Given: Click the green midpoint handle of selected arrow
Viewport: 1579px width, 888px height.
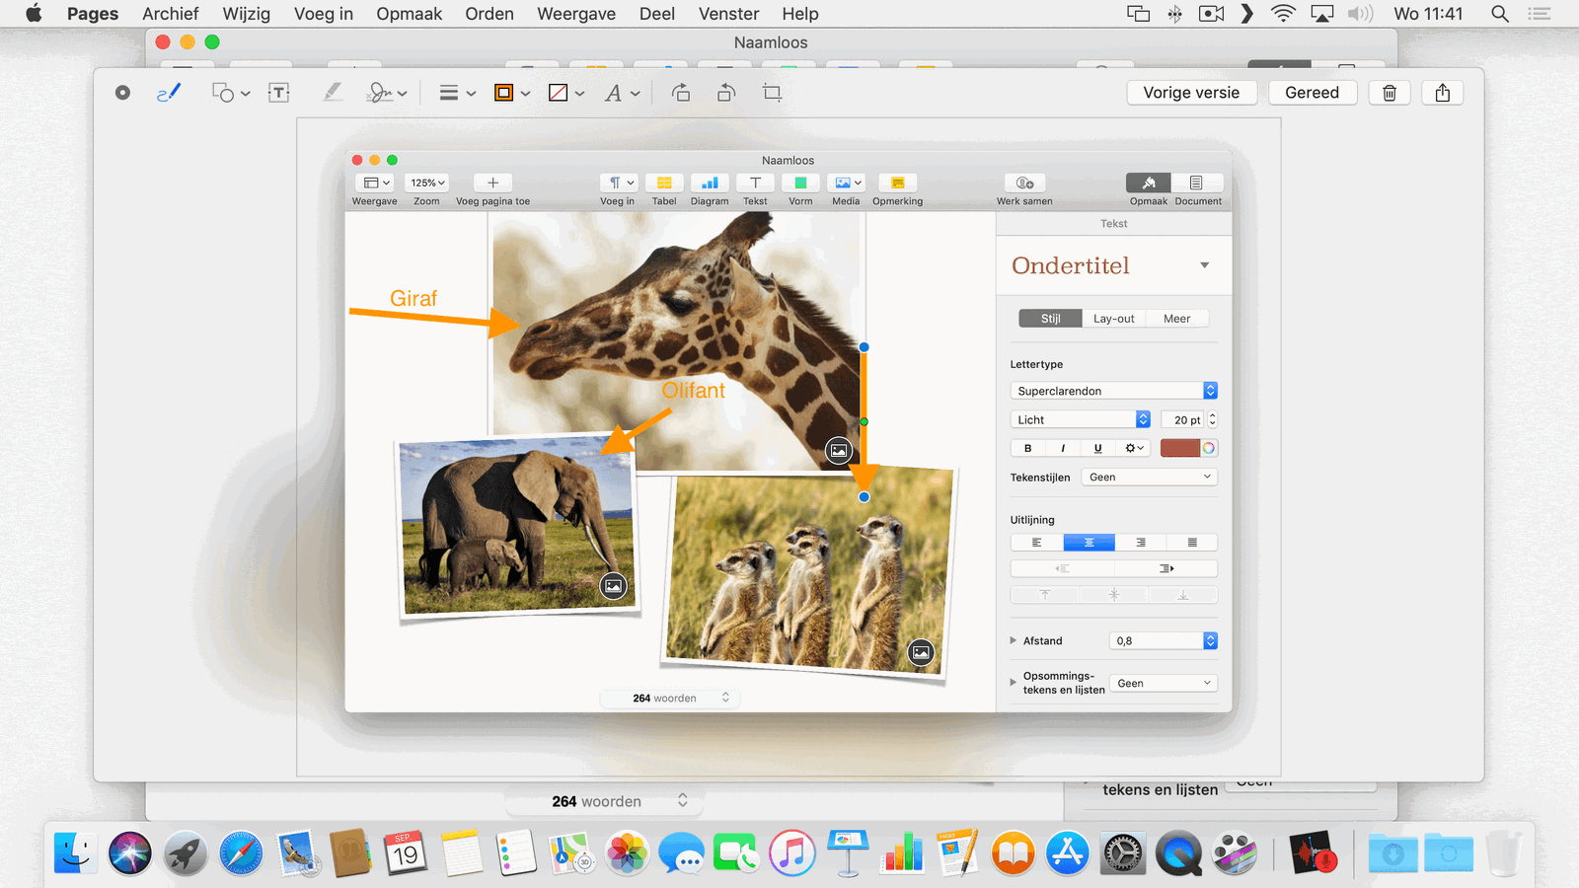Looking at the screenshot, I should point(864,421).
